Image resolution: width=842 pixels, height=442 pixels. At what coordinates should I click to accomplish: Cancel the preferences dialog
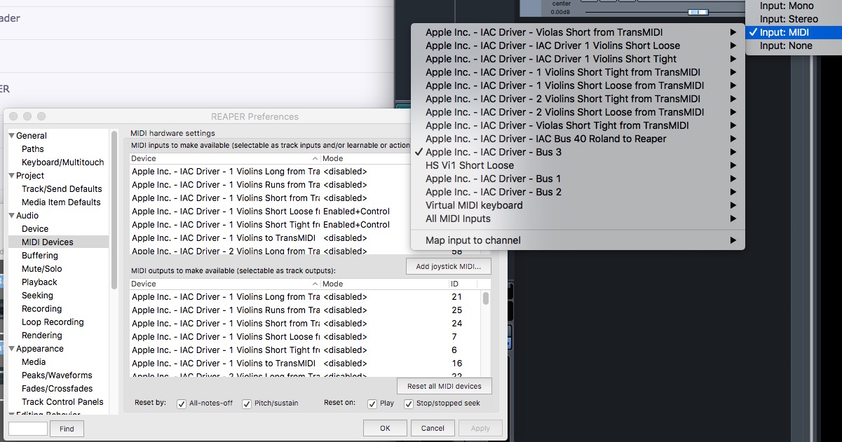click(433, 428)
